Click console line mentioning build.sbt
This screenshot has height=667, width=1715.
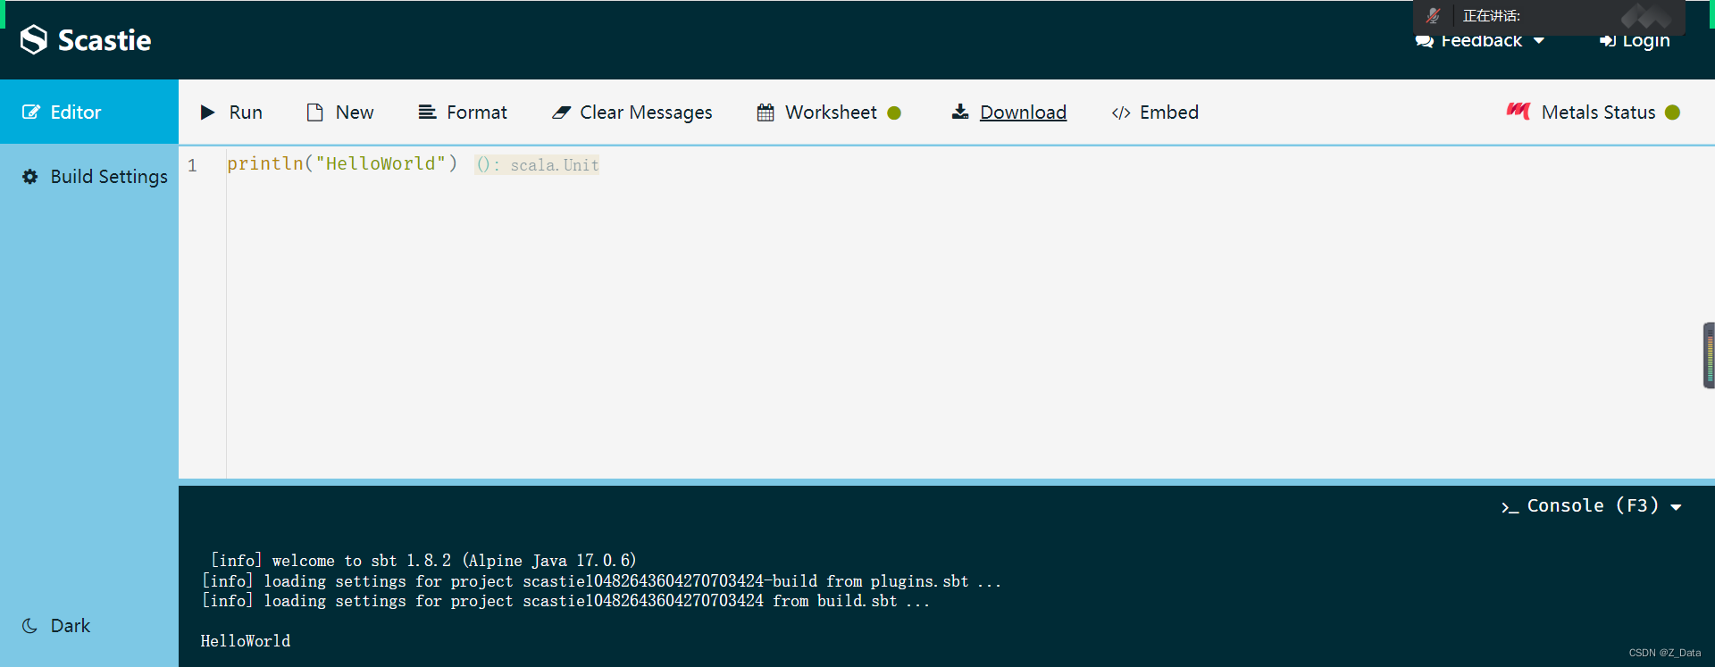pyautogui.click(x=565, y=601)
